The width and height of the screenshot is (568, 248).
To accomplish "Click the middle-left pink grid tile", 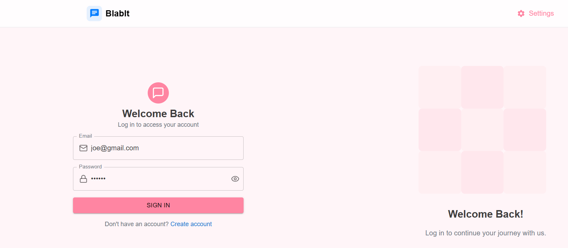I will tap(440, 130).
